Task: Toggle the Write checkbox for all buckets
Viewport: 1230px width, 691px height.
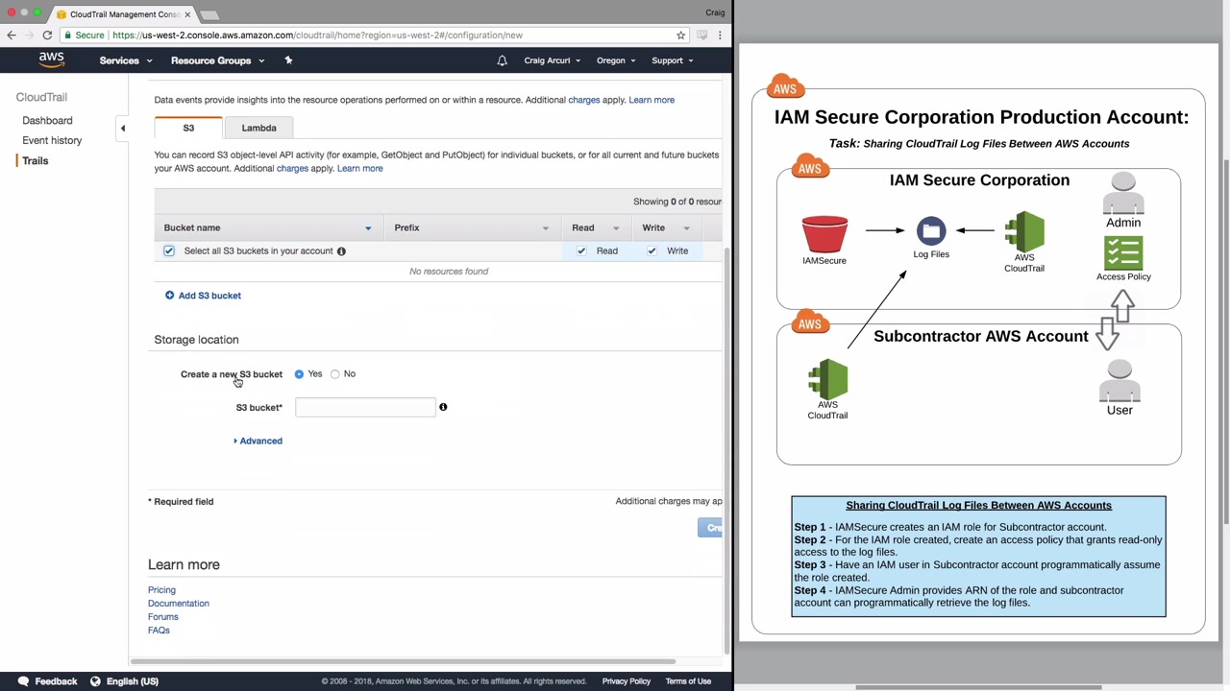Action: [652, 251]
